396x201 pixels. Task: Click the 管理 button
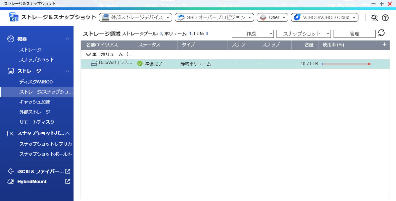tap(354, 34)
